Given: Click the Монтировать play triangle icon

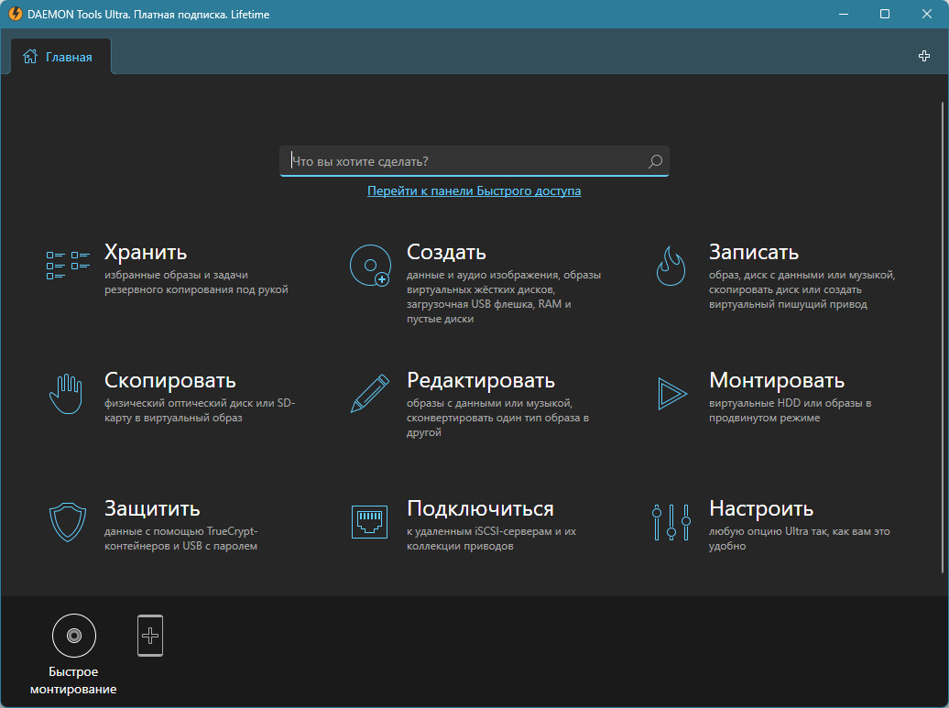Looking at the screenshot, I should 671,394.
